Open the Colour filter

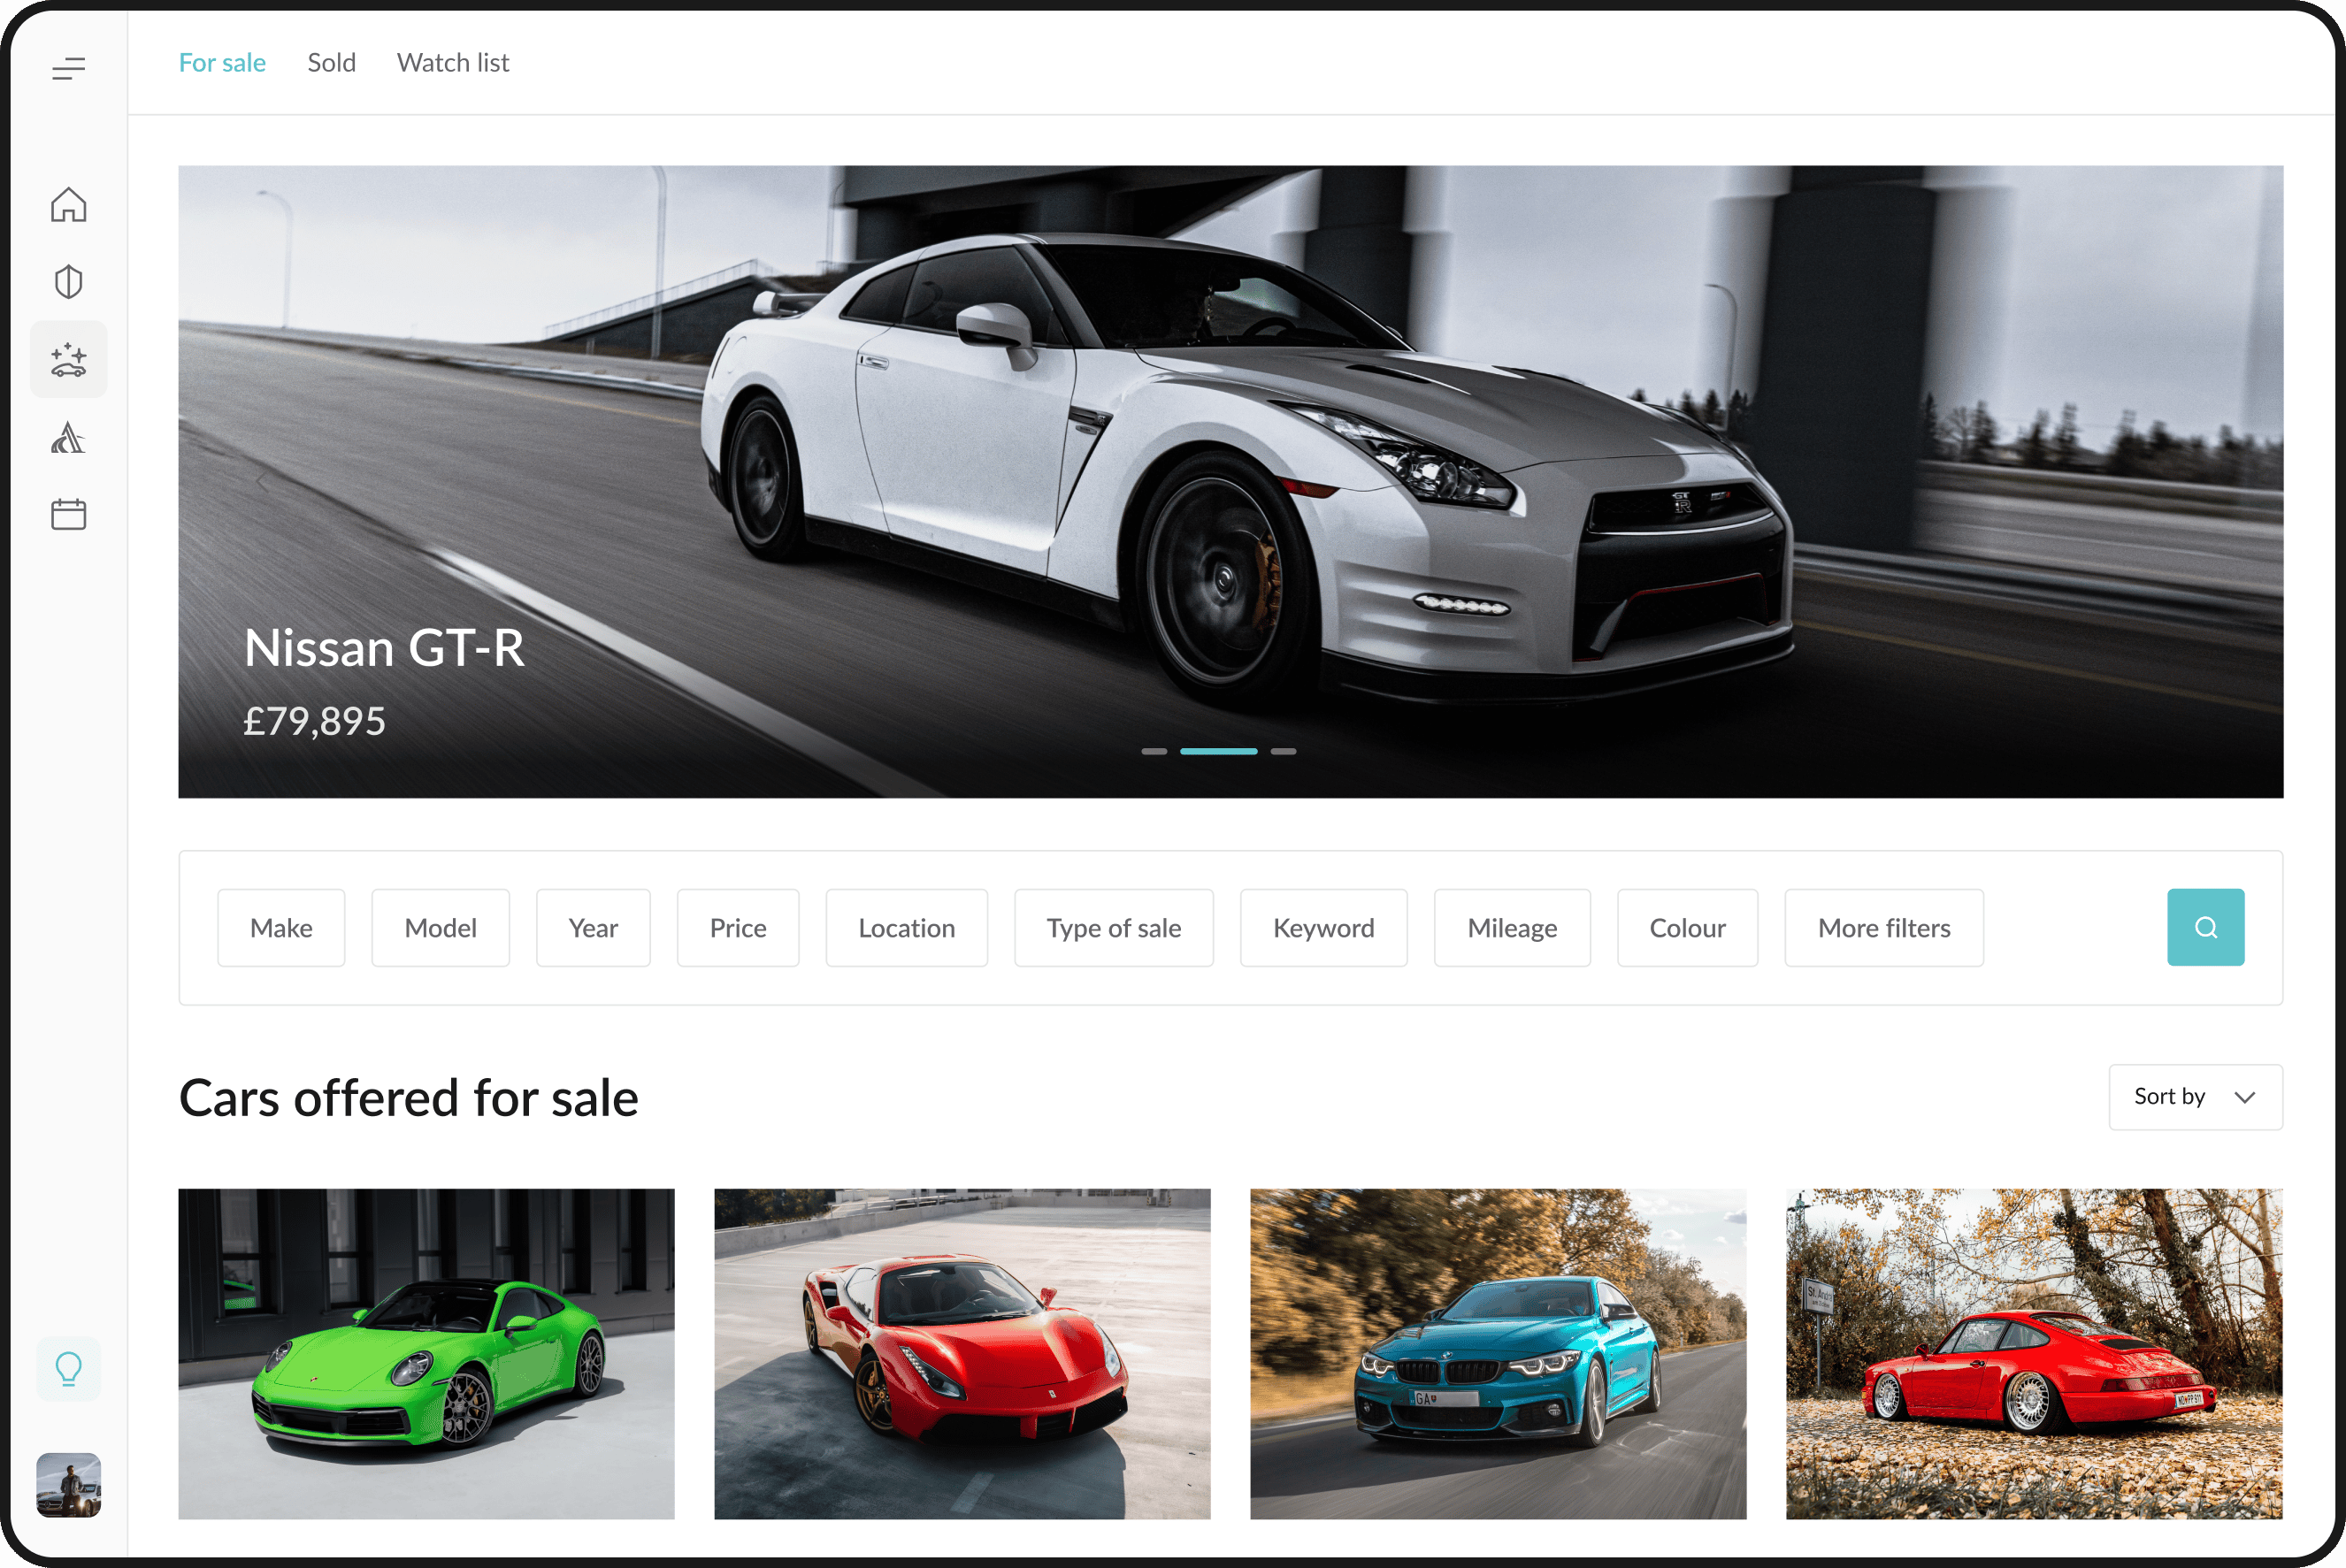click(x=1687, y=928)
